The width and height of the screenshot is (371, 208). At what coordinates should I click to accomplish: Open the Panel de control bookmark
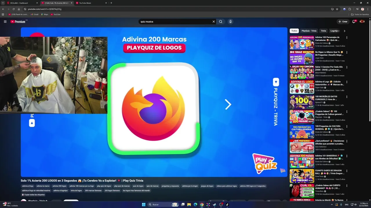[x=18, y=14]
